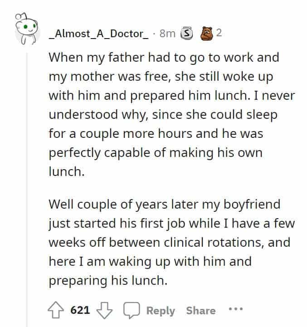Click the phrase "clinical rotations" in the comment
The image size is (307, 327).
[x=213, y=242]
